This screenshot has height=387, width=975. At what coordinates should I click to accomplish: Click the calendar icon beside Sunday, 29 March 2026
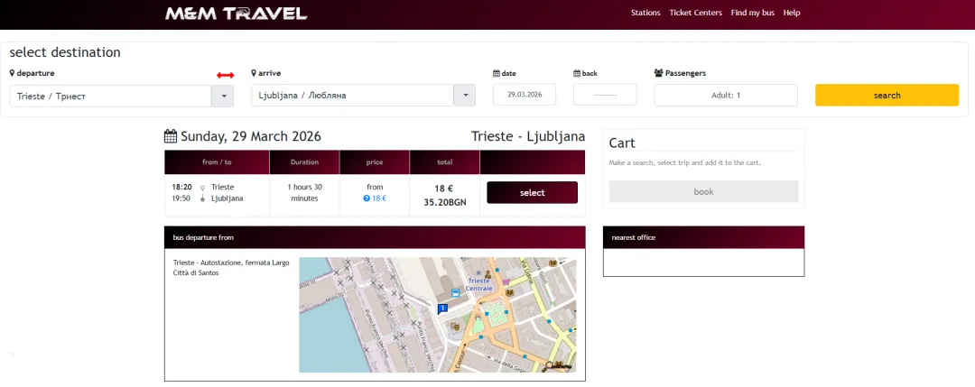171,136
